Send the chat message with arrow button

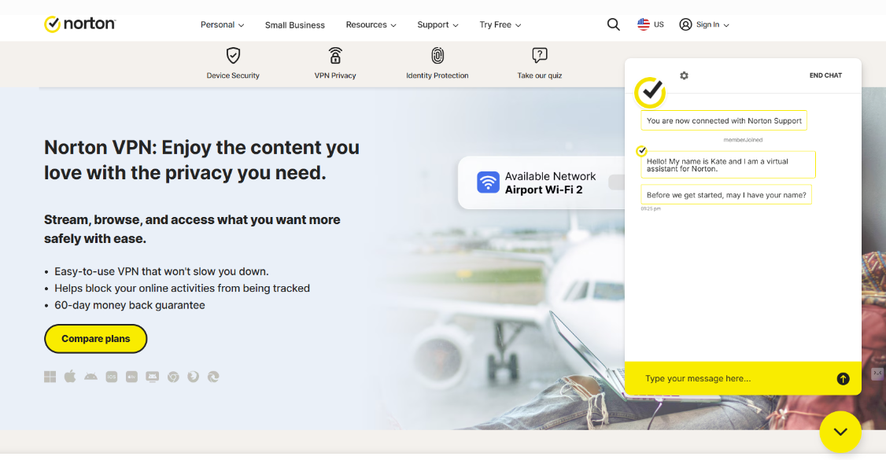[843, 379]
